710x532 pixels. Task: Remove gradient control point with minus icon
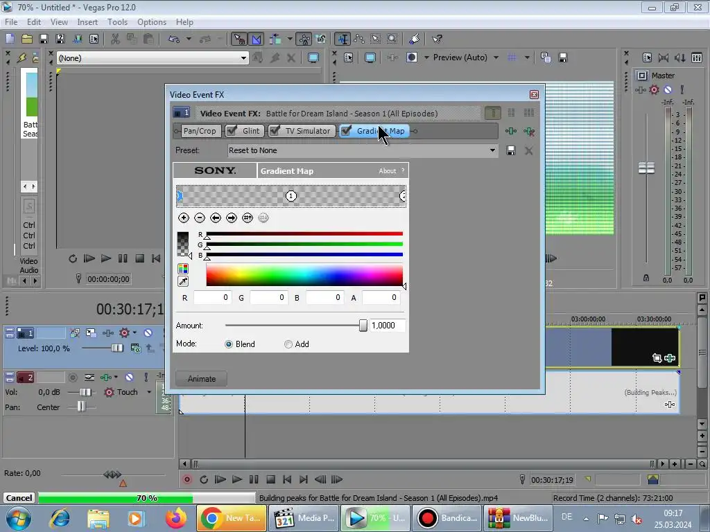coord(199,218)
